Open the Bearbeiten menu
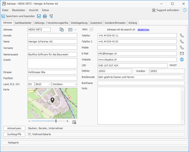This screenshot has height=152, width=189. pos(19,10)
